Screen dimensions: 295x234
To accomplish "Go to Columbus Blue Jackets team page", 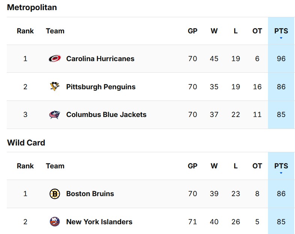I will click(x=106, y=115).
